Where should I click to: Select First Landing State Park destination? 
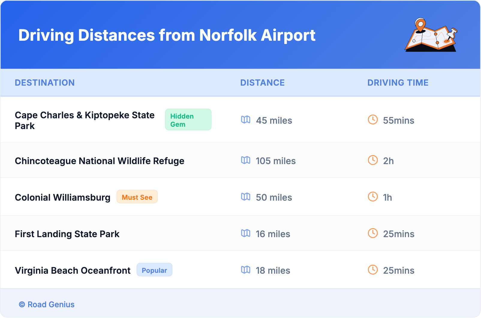point(67,234)
